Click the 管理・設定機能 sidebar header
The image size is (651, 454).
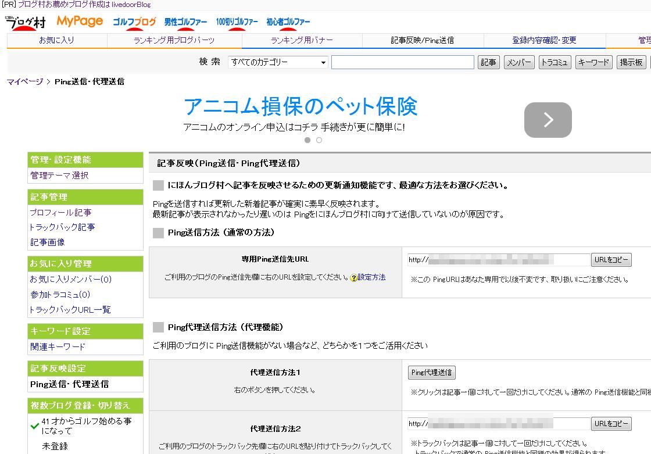point(85,160)
